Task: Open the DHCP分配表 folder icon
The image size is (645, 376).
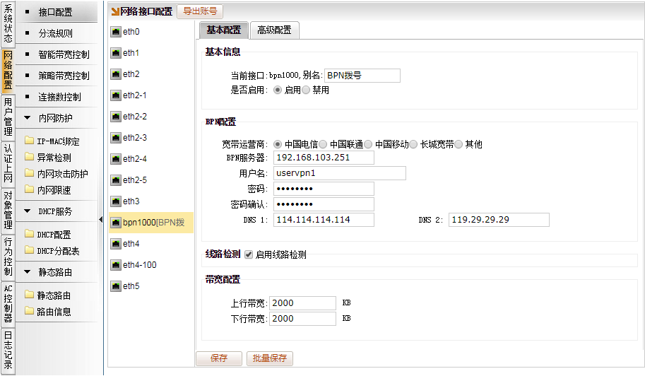Action: [29, 251]
